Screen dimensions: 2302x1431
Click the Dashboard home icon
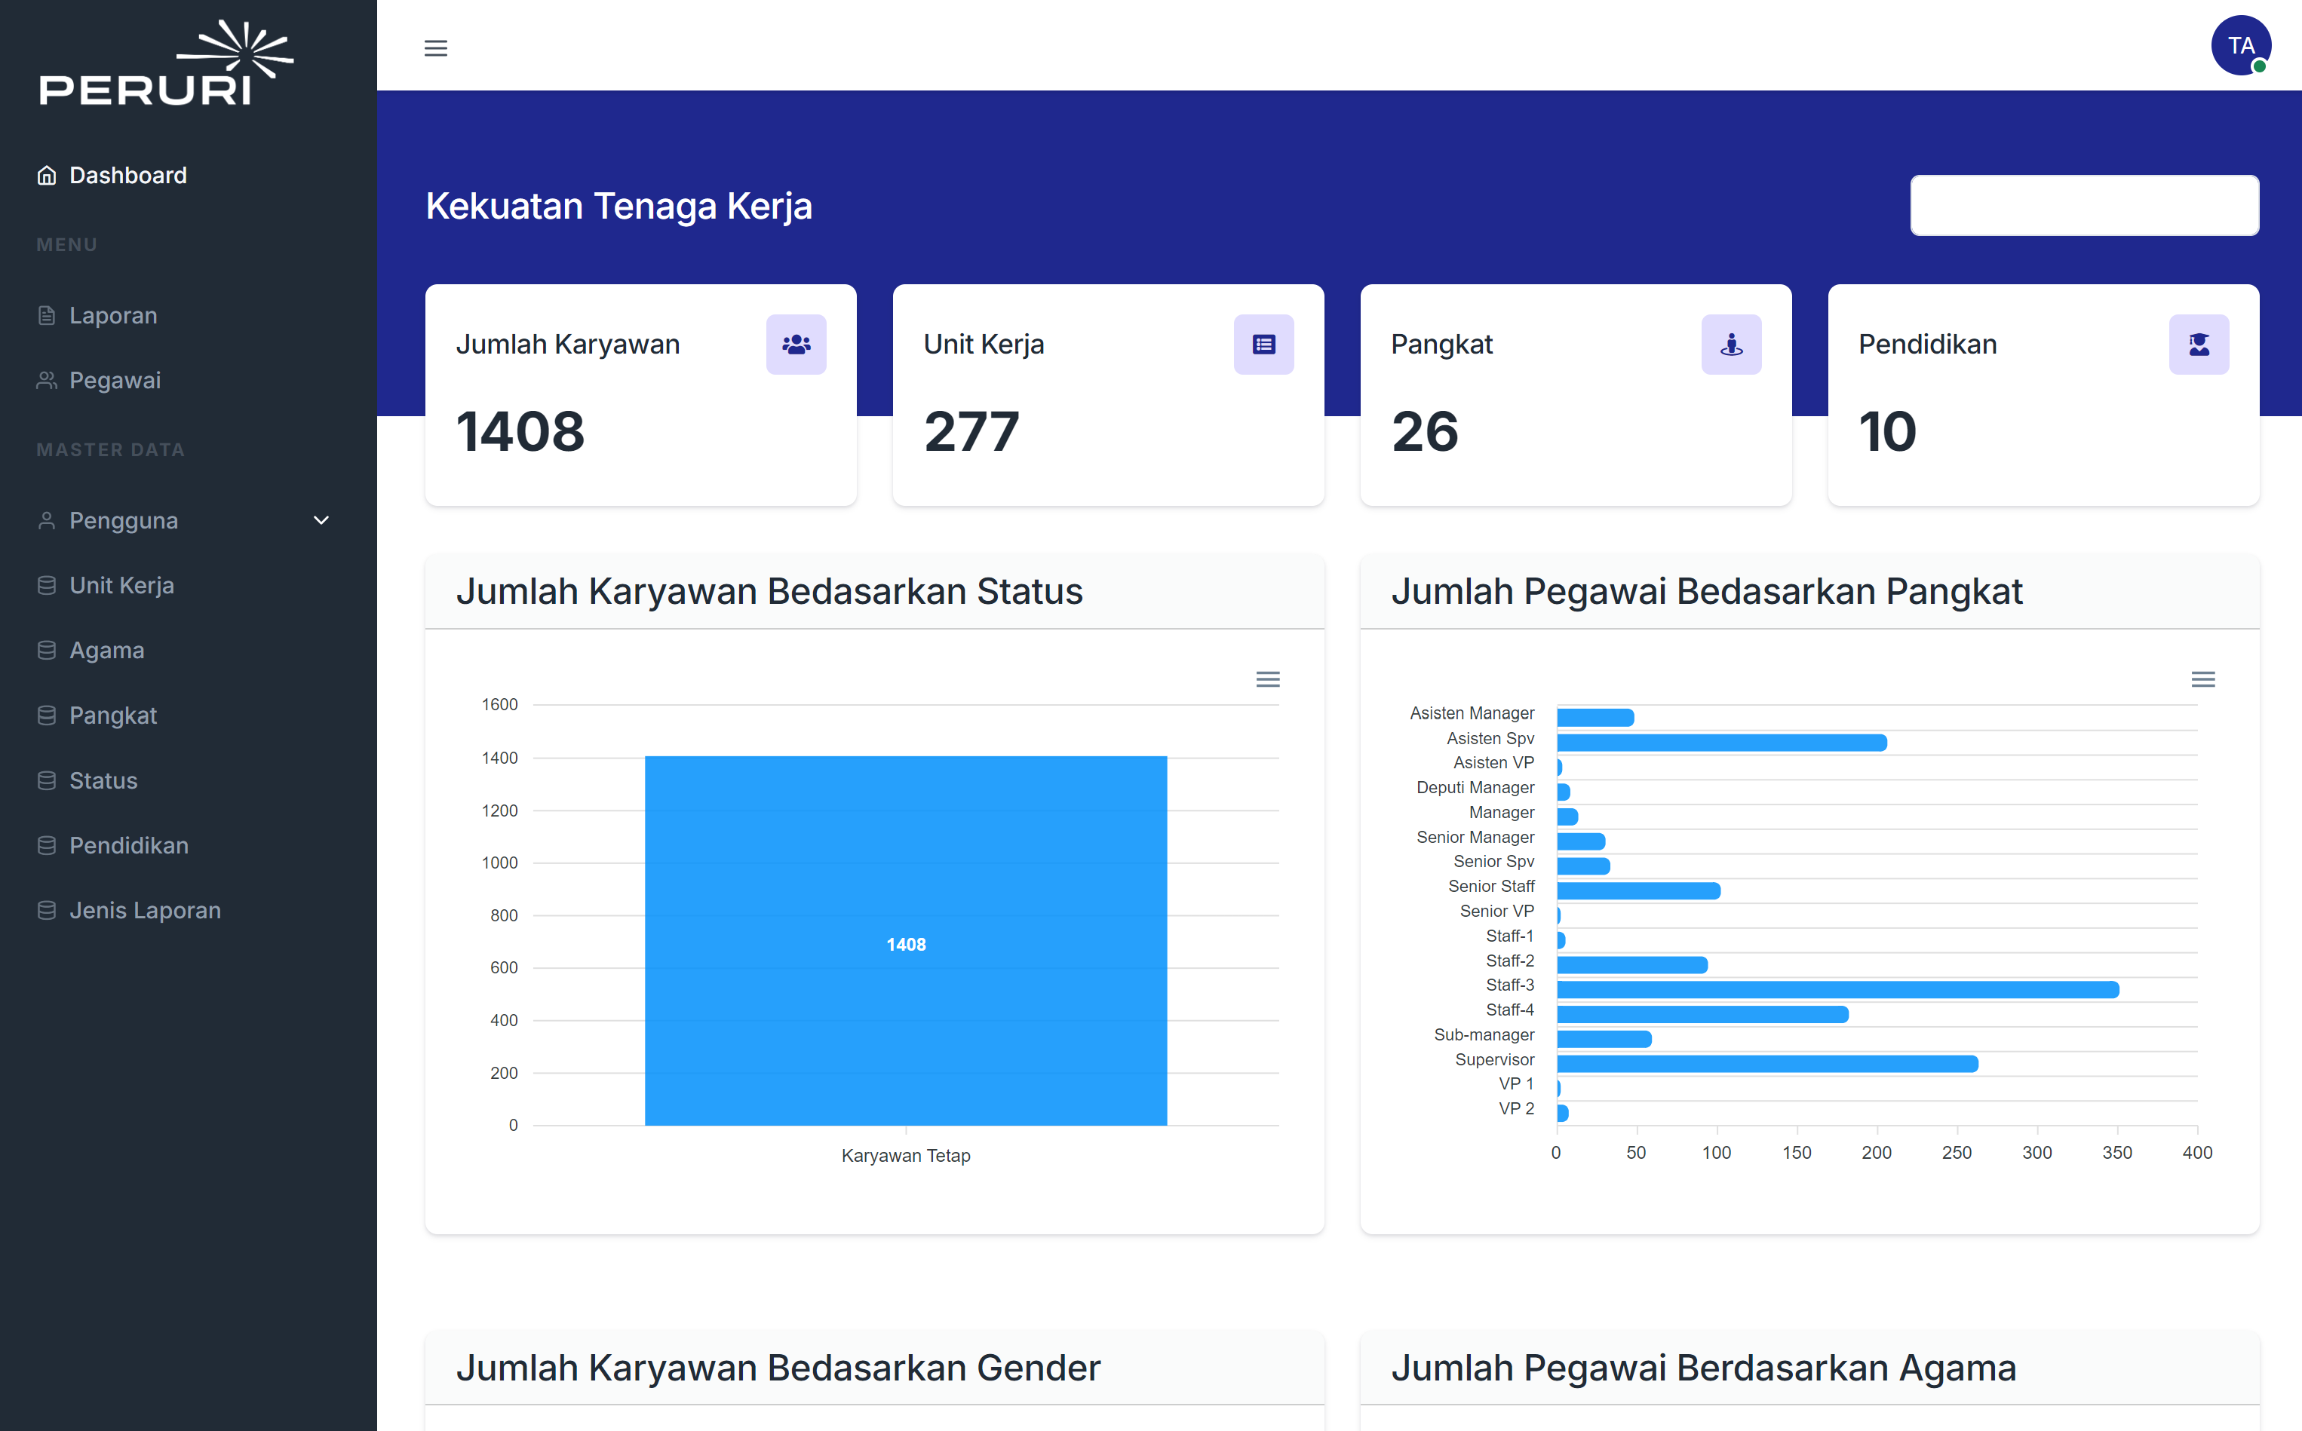coord(46,175)
